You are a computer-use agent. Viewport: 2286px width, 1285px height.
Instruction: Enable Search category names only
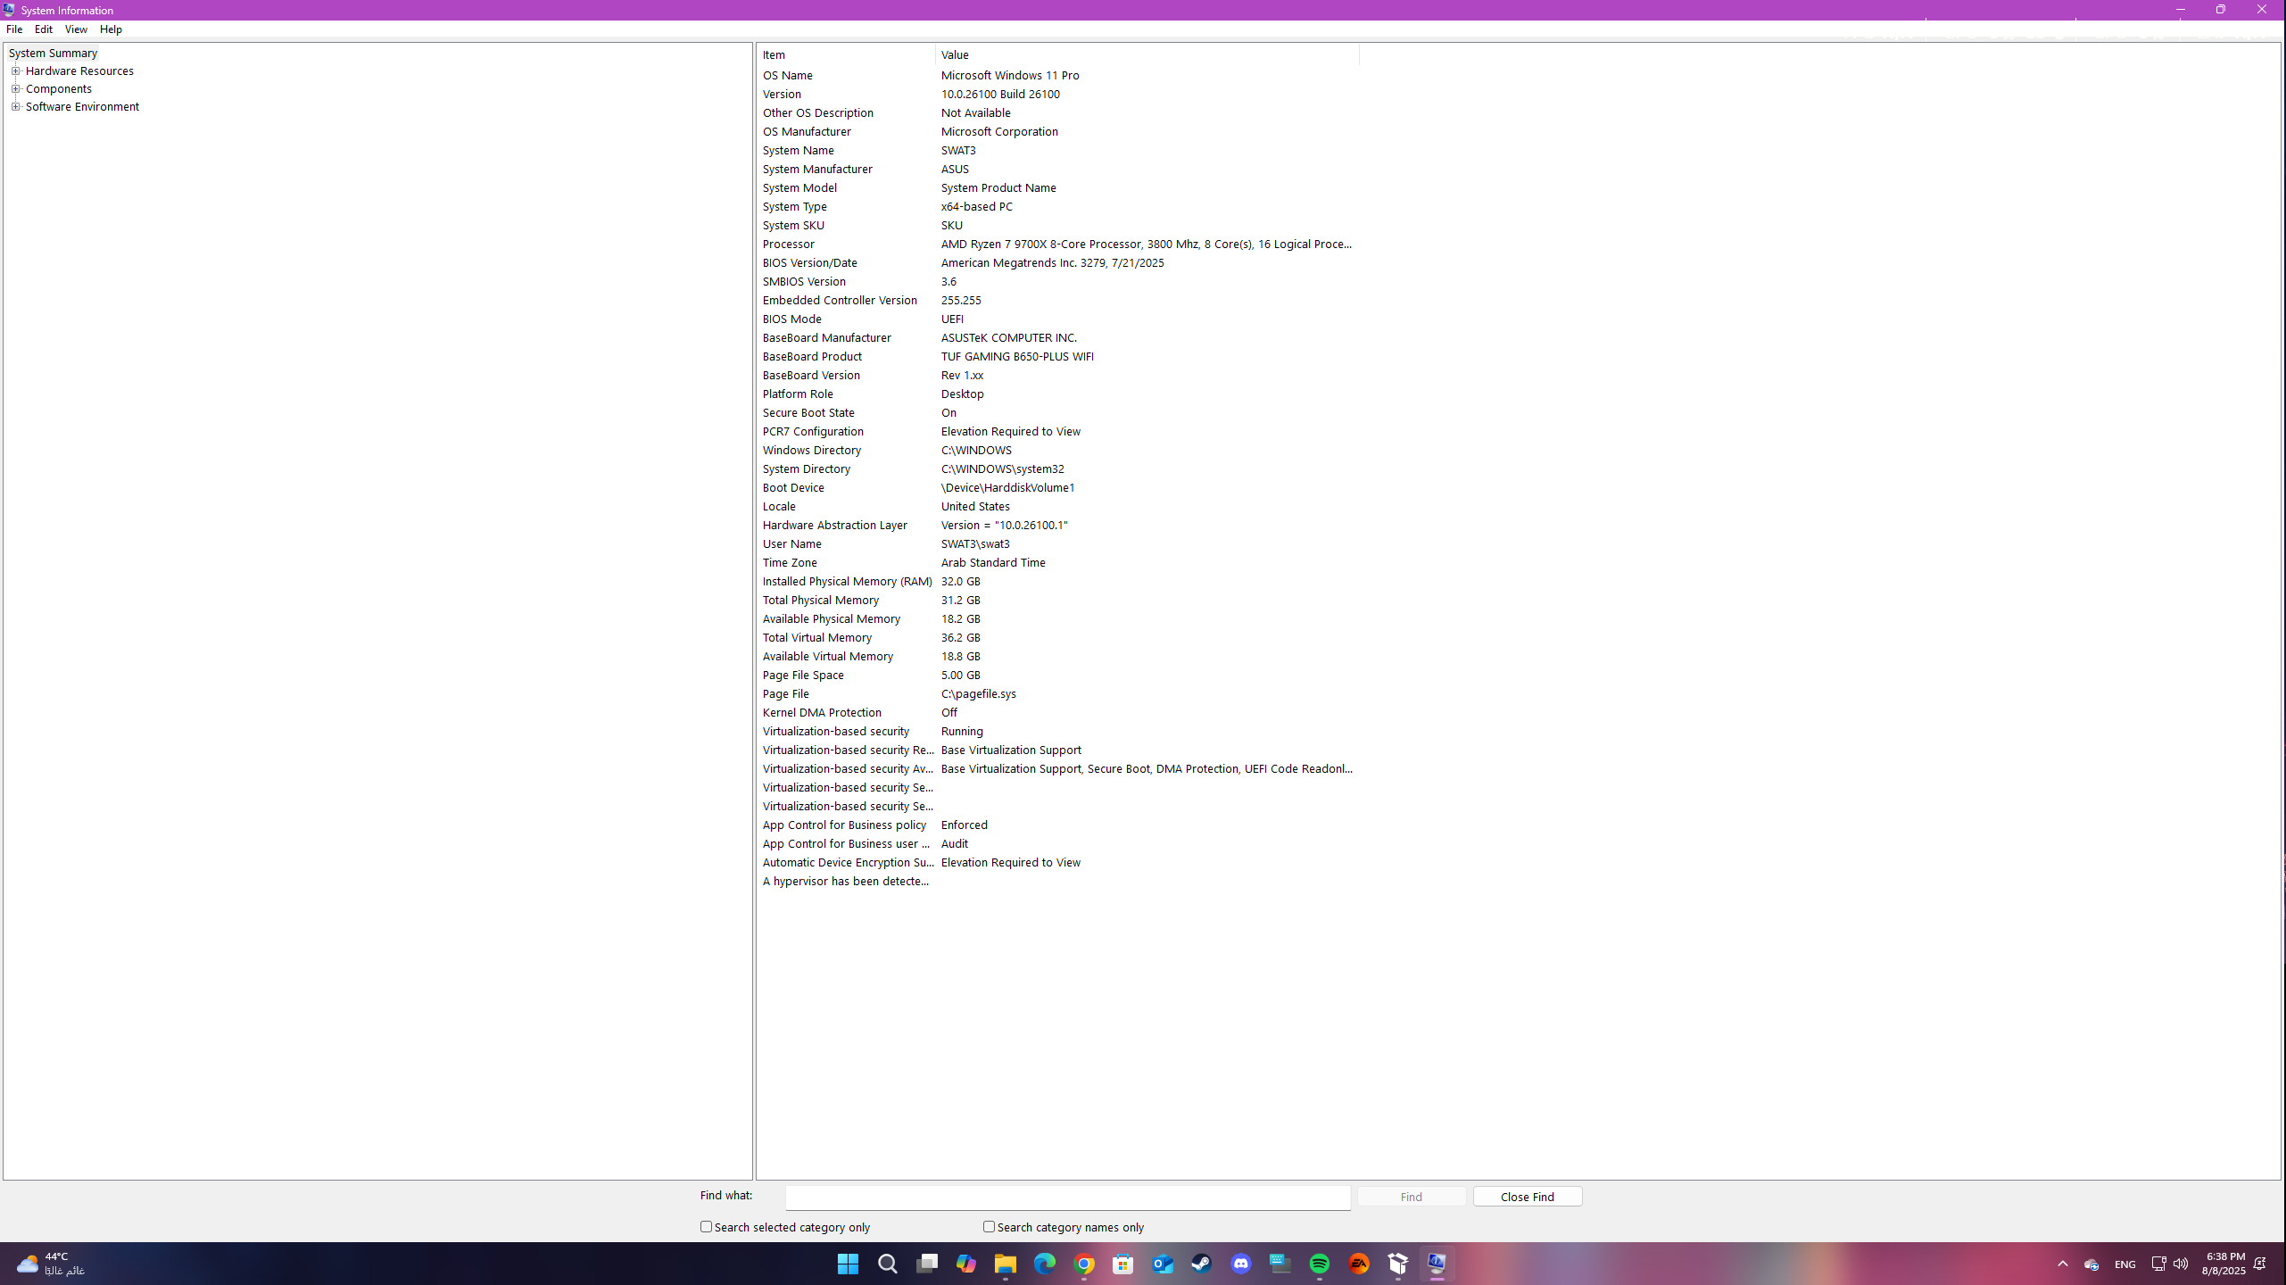click(x=989, y=1227)
